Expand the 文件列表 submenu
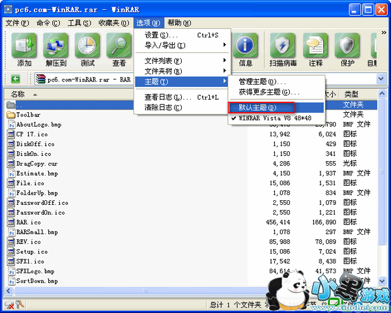The image size is (391, 313). pos(182,61)
